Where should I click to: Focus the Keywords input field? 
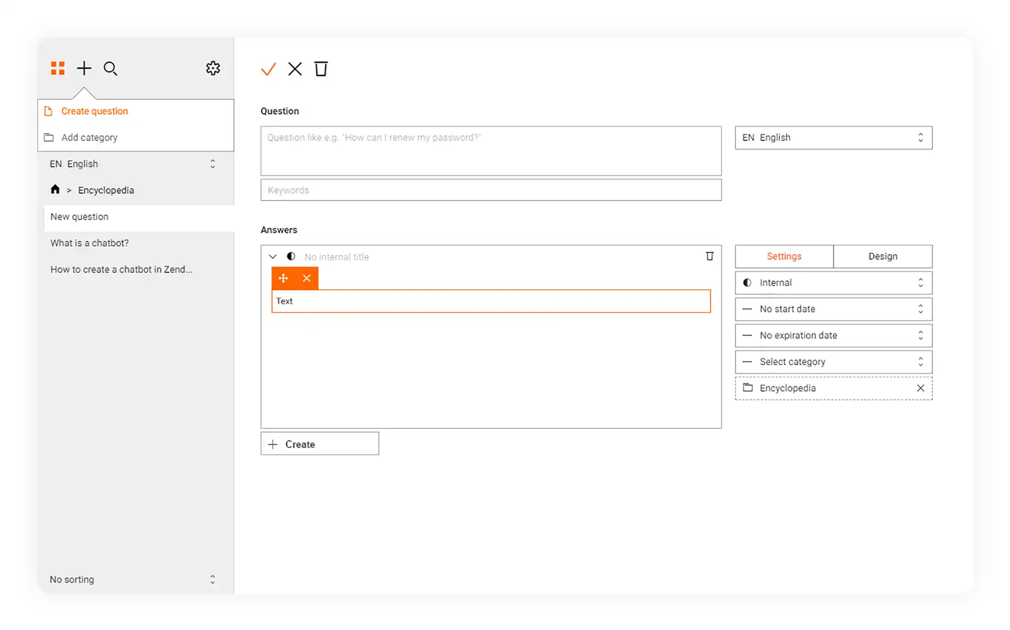pyautogui.click(x=491, y=190)
